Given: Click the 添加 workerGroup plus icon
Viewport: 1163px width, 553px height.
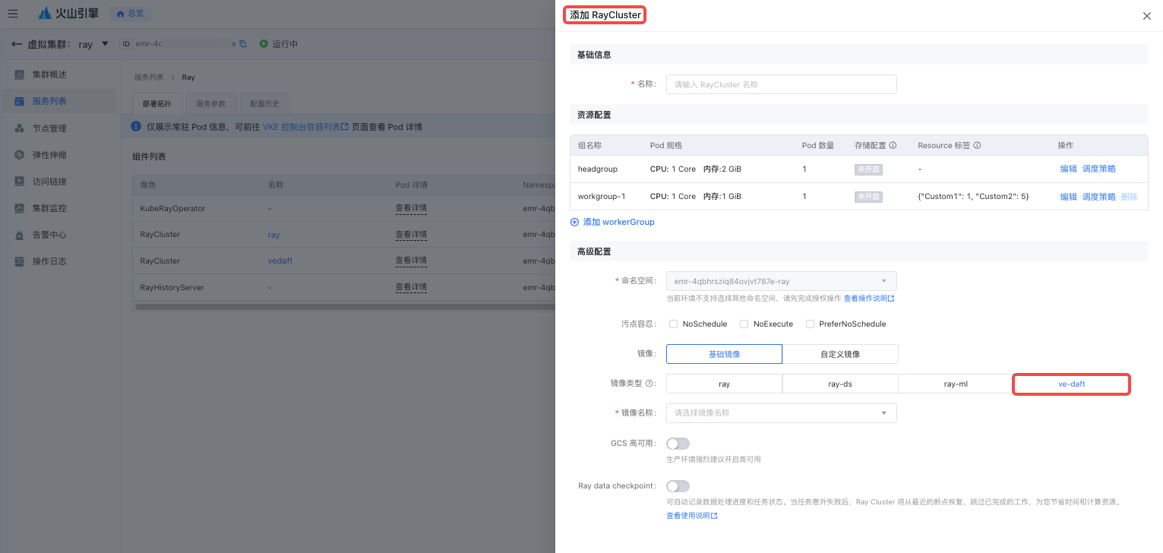Looking at the screenshot, I should coord(575,222).
